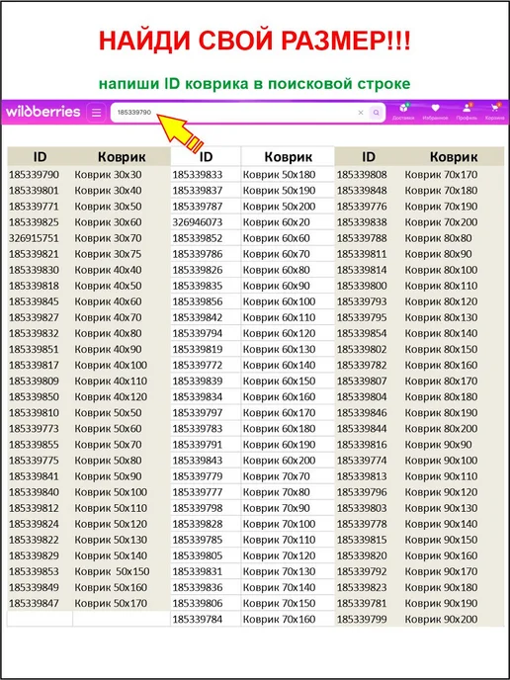
Task: Open the hamburger catalog menu
Action: (96, 113)
